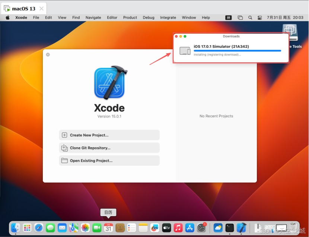Open Photos from the Dock
This screenshot has width=309, height=237.
(85, 228)
